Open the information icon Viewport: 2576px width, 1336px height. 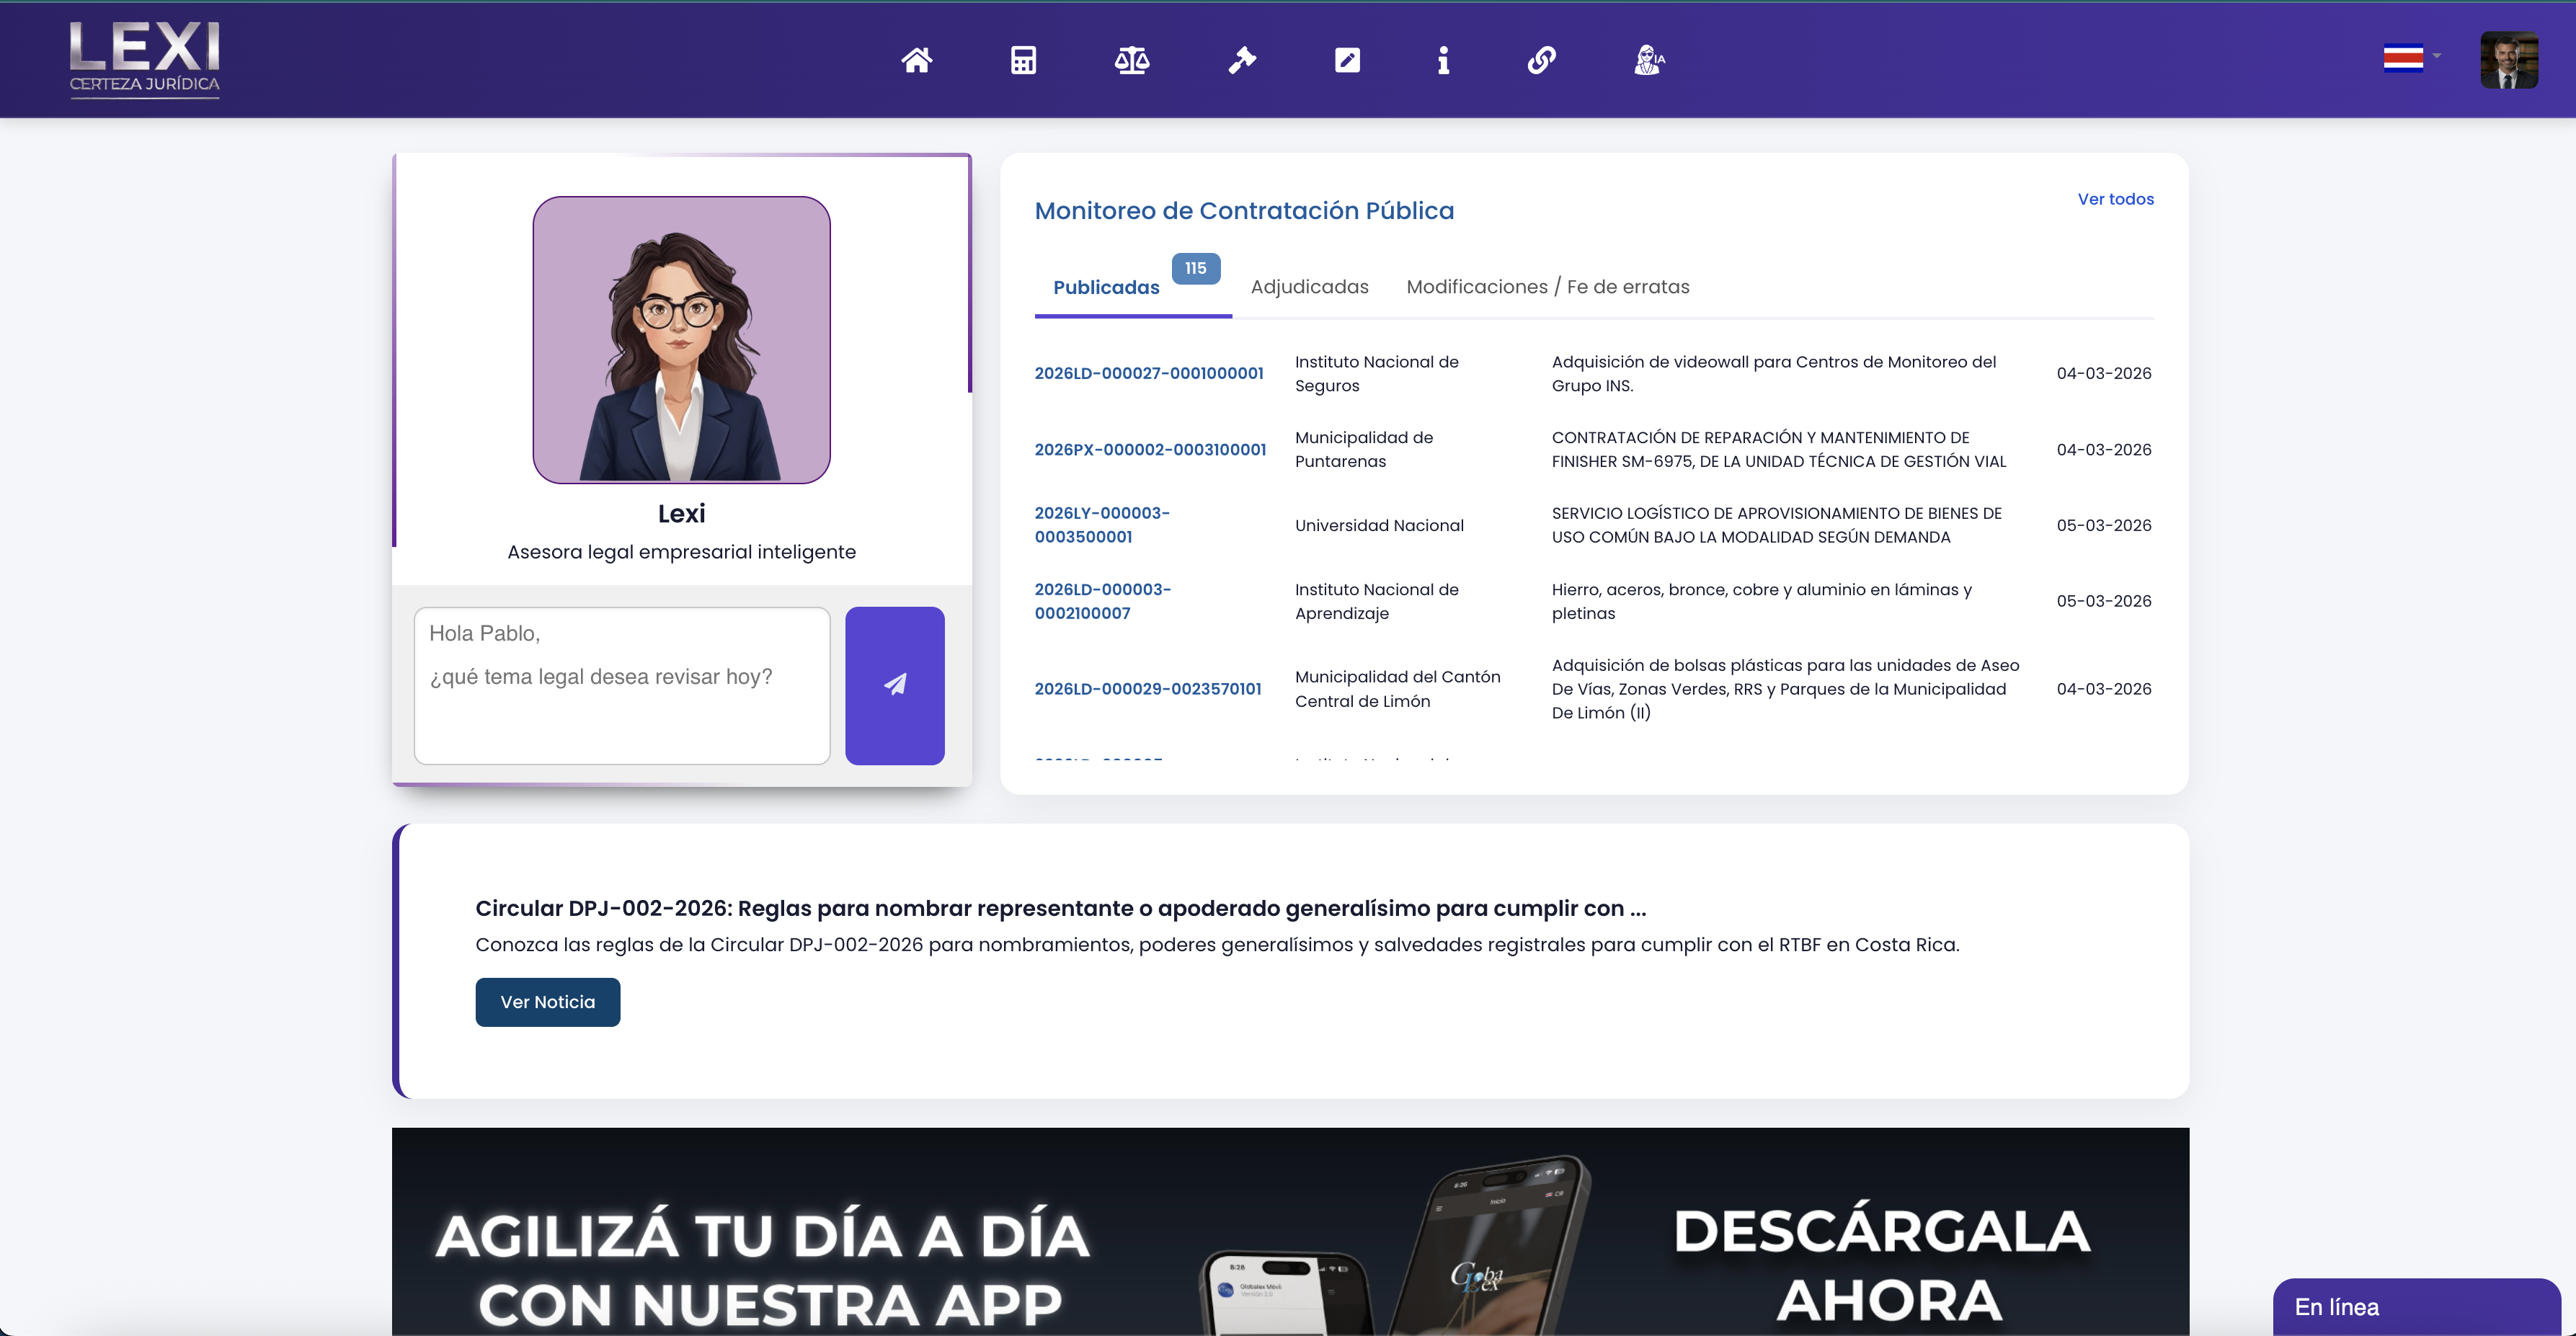click(x=1442, y=61)
